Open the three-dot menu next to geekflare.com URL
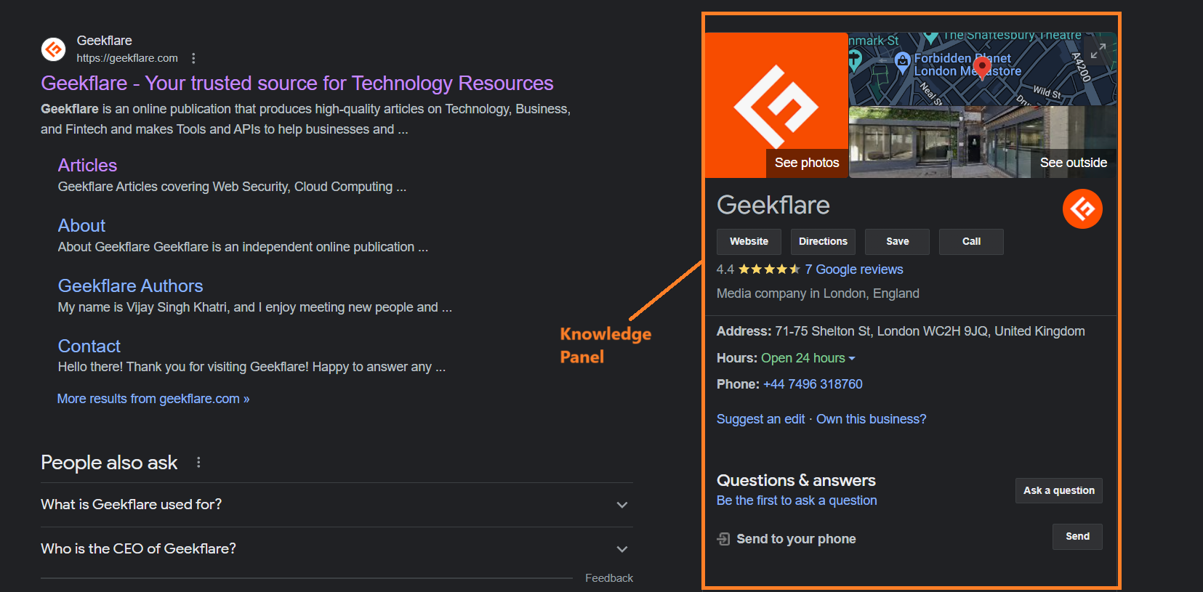The image size is (1203, 592). [x=193, y=58]
